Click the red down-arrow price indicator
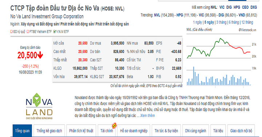The height and width of the screenshot is (137, 262). pyautogui.click(x=40, y=55)
